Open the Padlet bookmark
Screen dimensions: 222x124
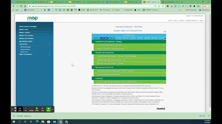82,10
